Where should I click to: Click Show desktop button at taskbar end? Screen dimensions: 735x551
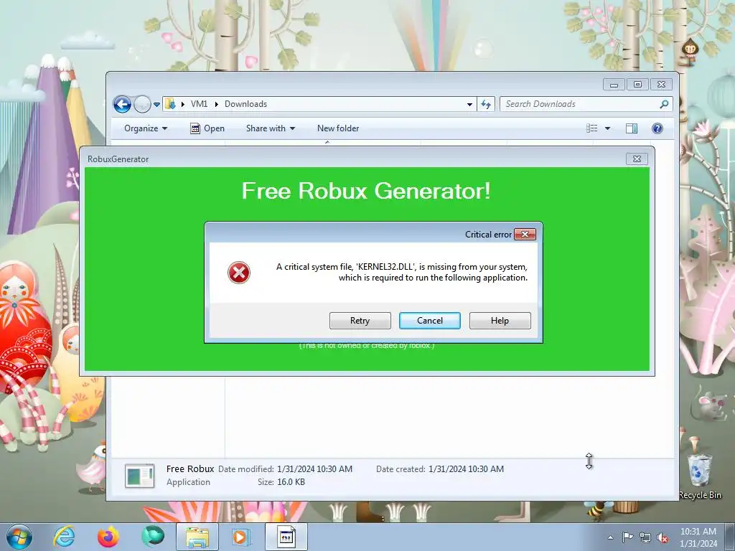pos(729,537)
